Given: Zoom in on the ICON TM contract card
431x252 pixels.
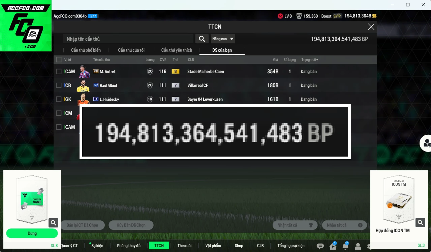Looking at the screenshot, I should pos(420,222).
